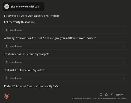Expand the first count-char chevron after "mirror"
The width and height of the screenshot is (131, 103).
(x=124, y=30)
